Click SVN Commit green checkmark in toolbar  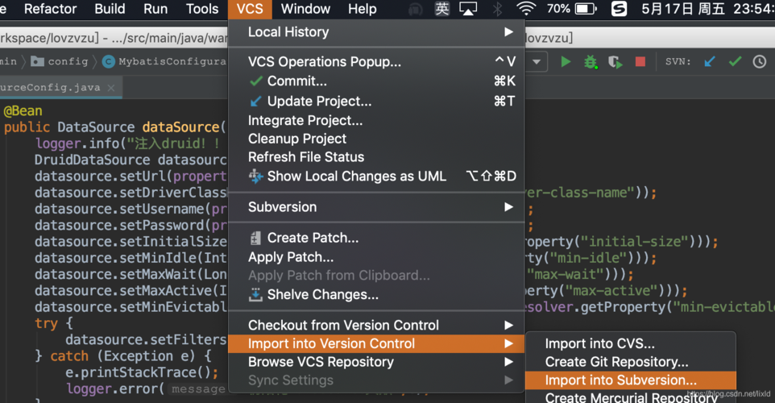[x=735, y=61]
